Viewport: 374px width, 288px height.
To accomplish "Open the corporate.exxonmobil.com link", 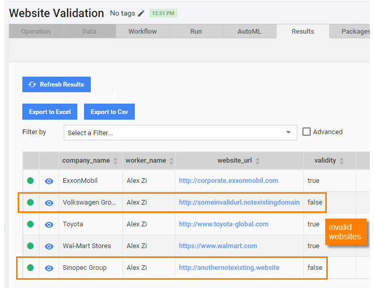I will click(x=229, y=181).
